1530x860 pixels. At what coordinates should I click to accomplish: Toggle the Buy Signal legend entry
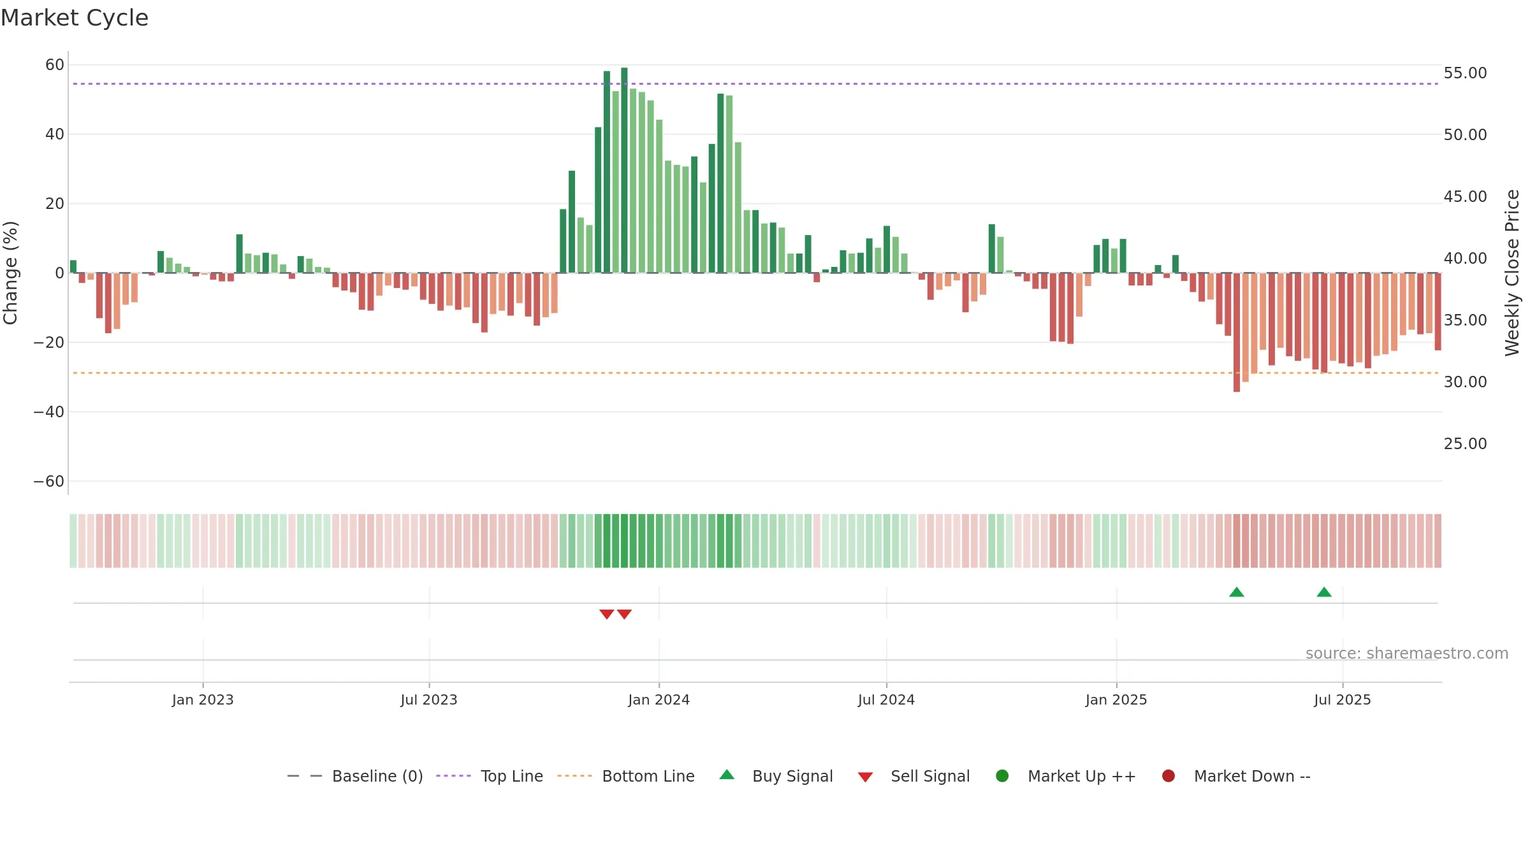point(776,776)
